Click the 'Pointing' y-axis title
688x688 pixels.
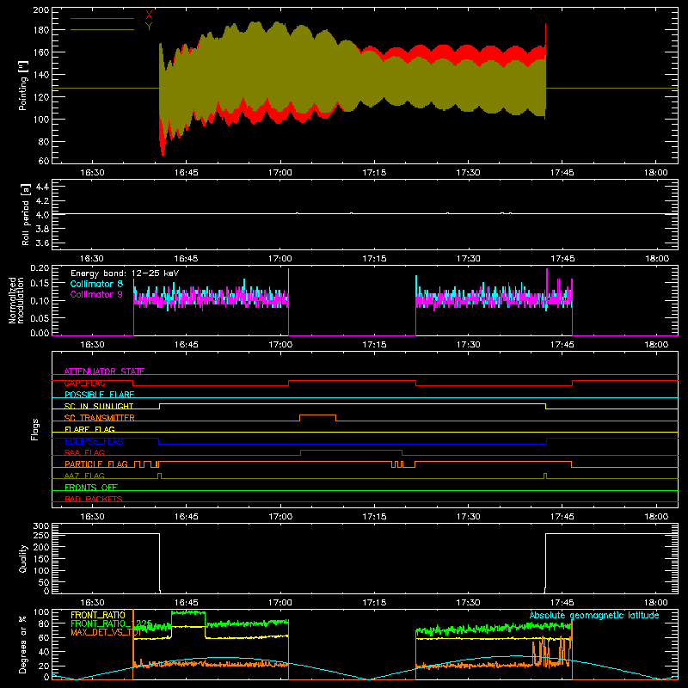23,85
